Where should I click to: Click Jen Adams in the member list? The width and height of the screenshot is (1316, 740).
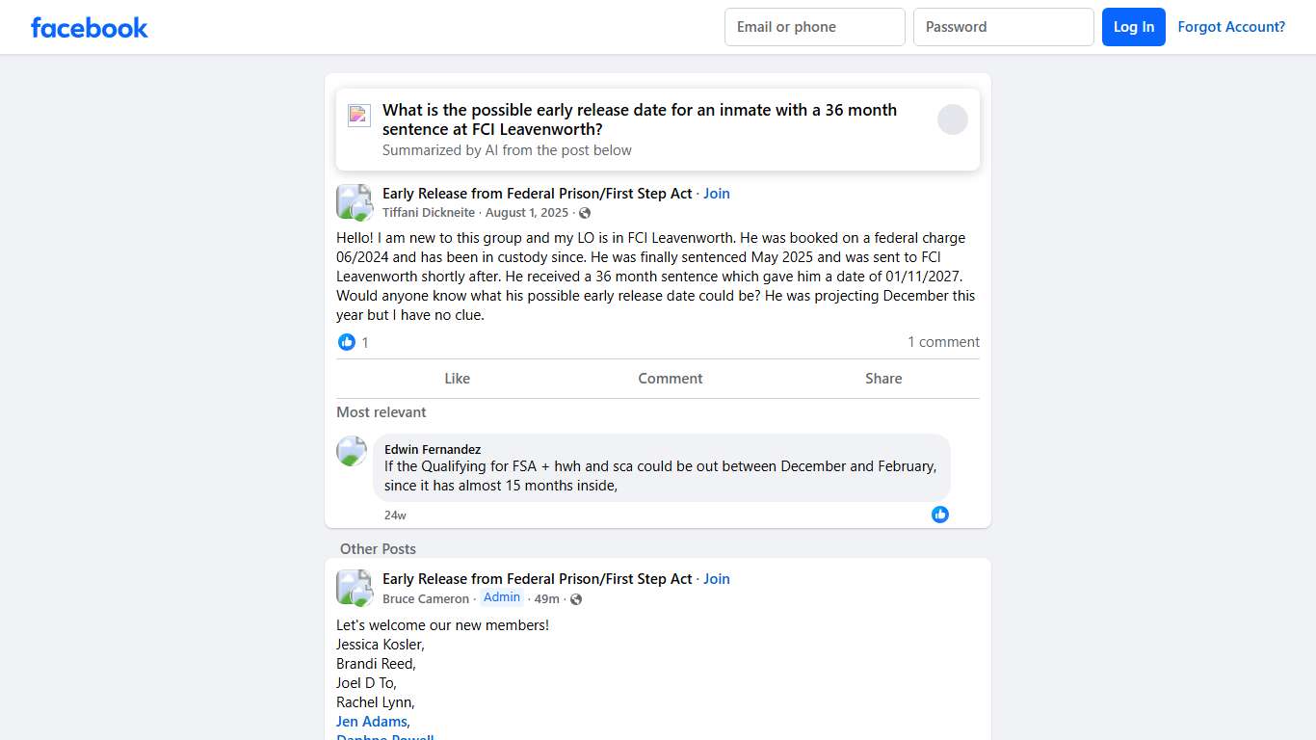coord(372,721)
